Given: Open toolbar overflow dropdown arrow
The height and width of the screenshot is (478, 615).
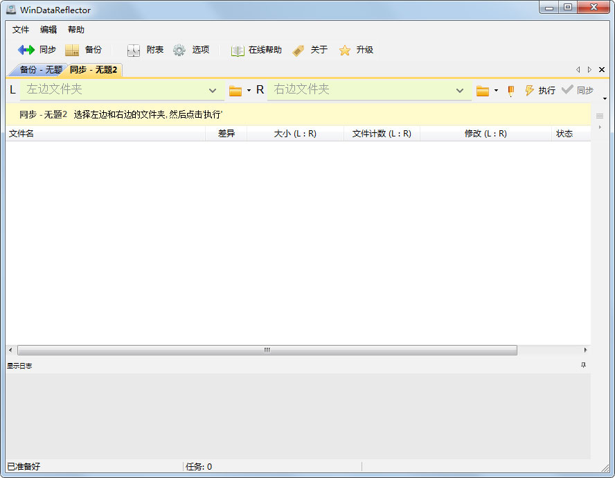Looking at the screenshot, I should (605, 98).
